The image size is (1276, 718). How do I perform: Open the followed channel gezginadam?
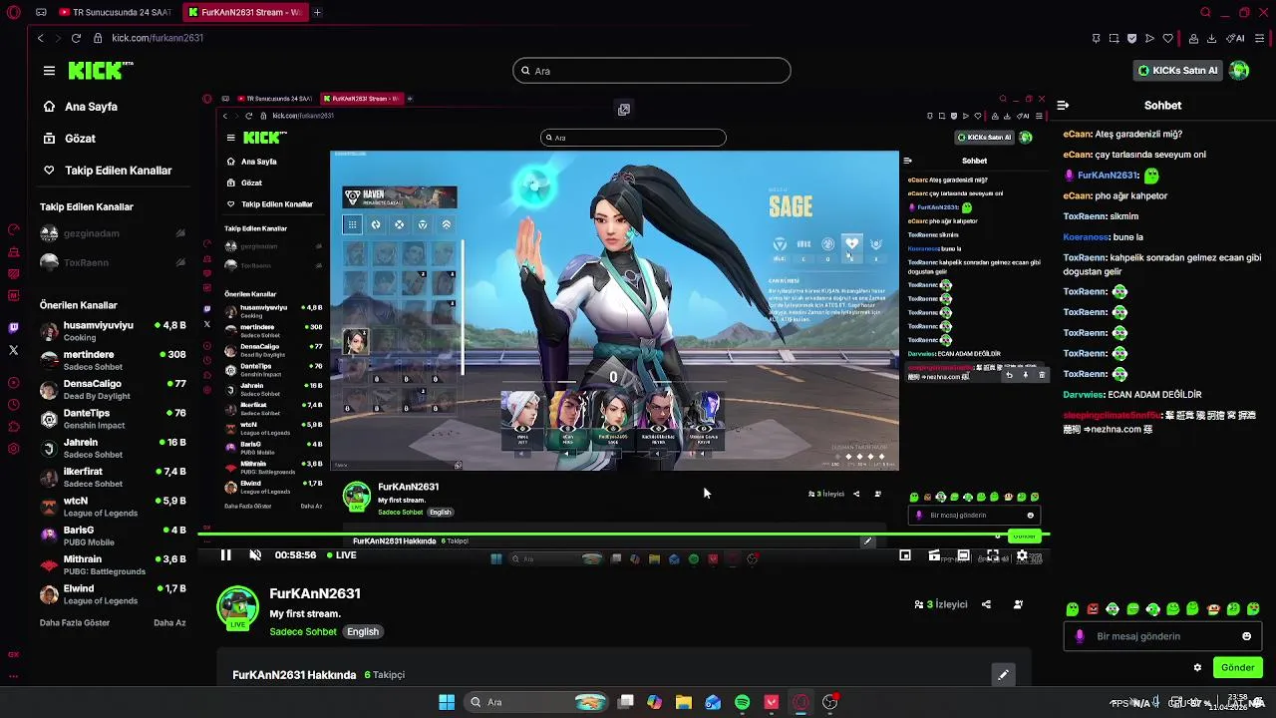113,233
